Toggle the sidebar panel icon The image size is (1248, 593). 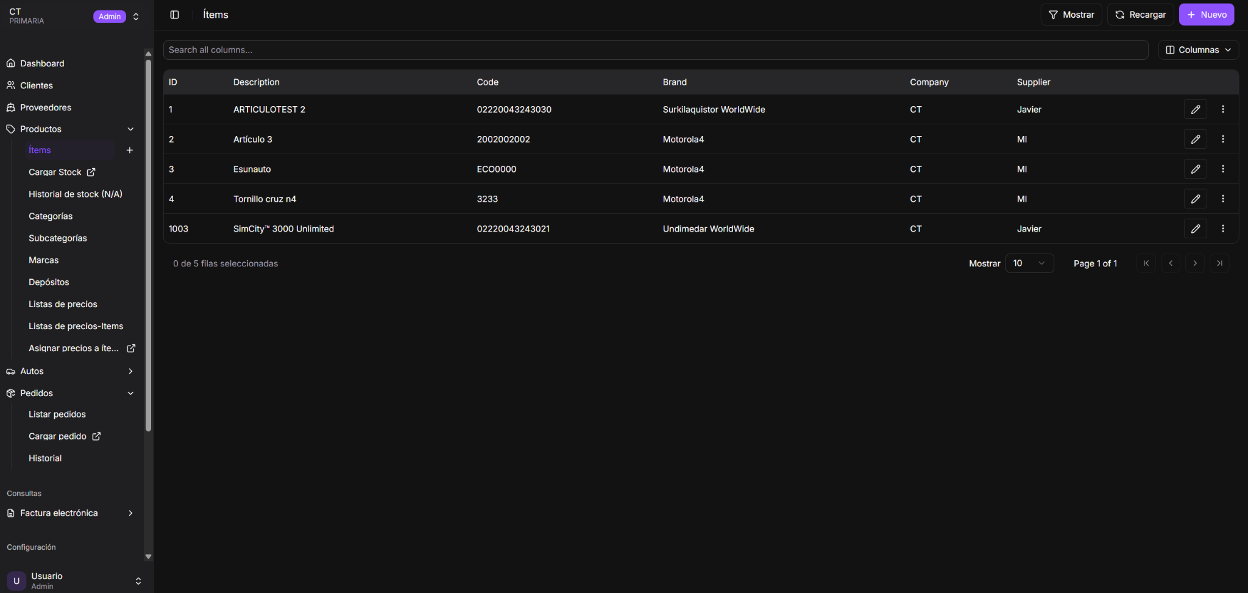174,15
